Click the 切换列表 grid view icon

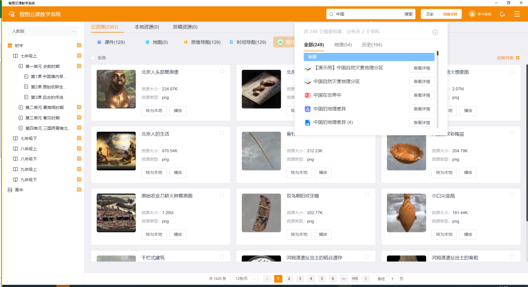click(518, 58)
